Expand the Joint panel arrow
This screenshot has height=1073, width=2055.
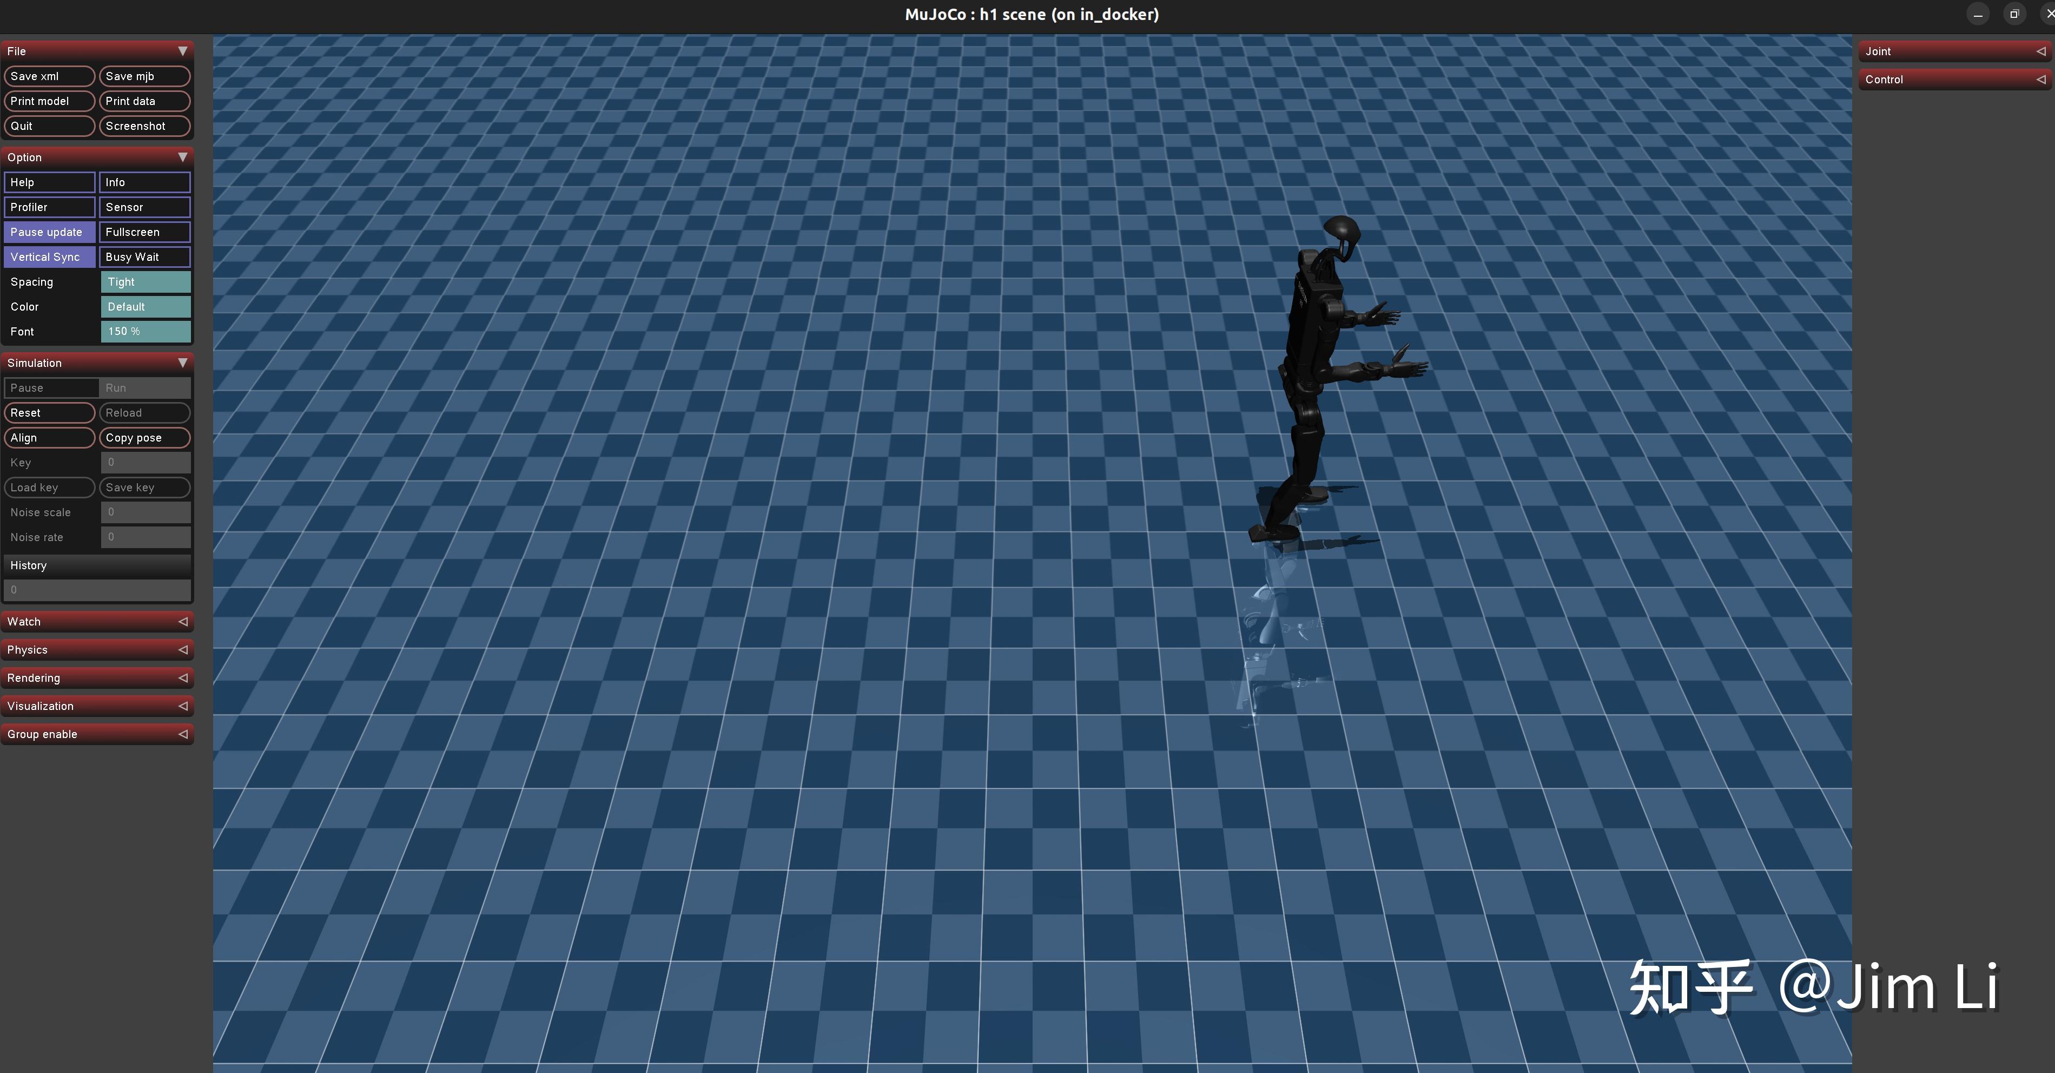tap(2040, 51)
